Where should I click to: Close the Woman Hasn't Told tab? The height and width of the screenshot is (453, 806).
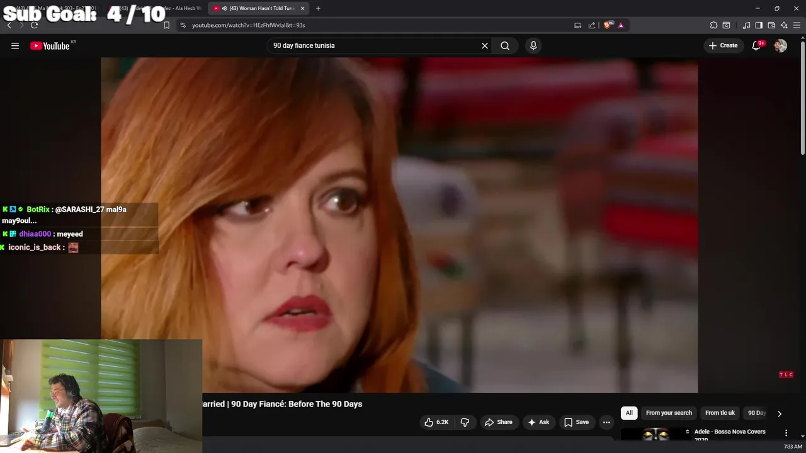pos(303,8)
